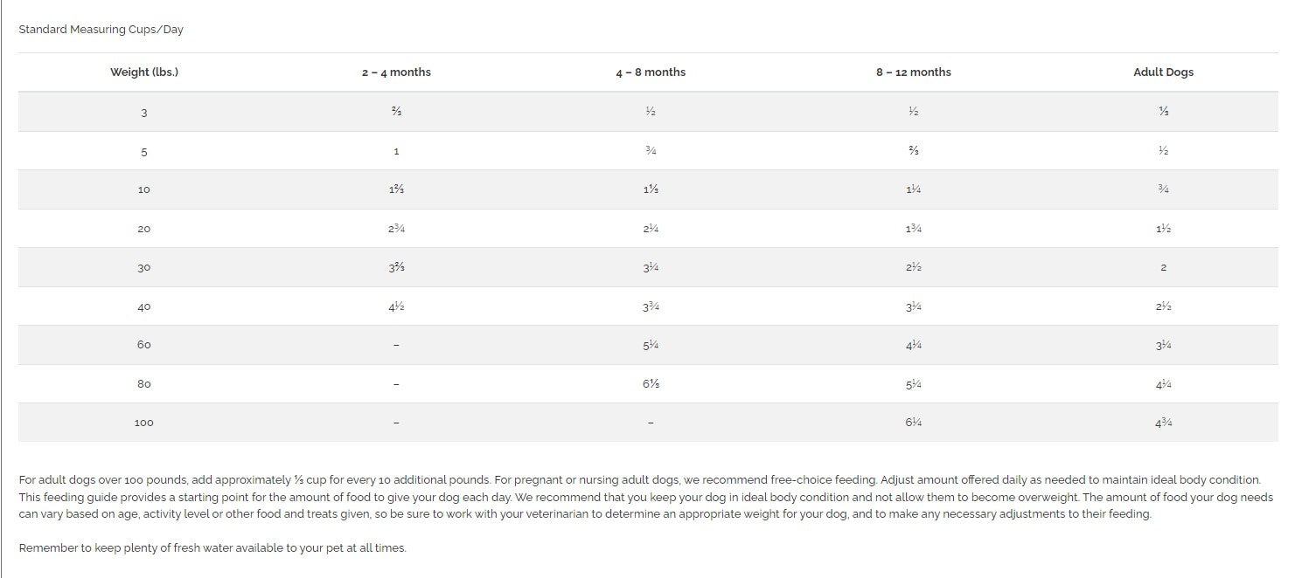Select the weight cell for 5 lbs
This screenshot has height=578, width=1295.
tap(144, 152)
